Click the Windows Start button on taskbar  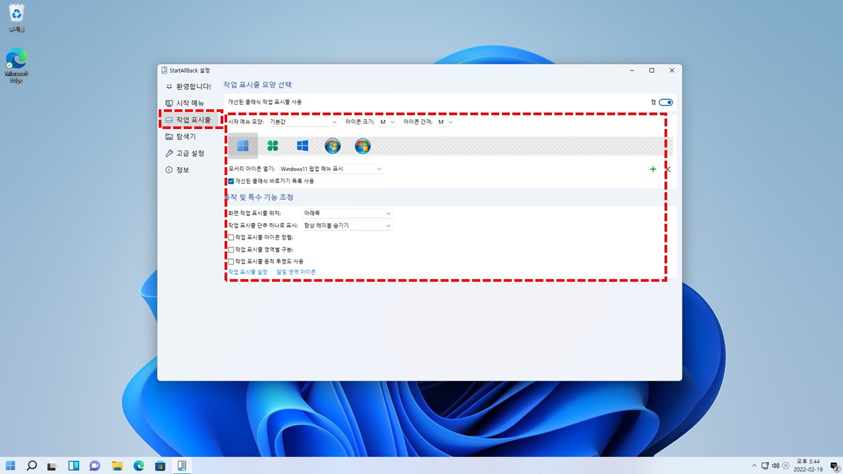pos(11,465)
